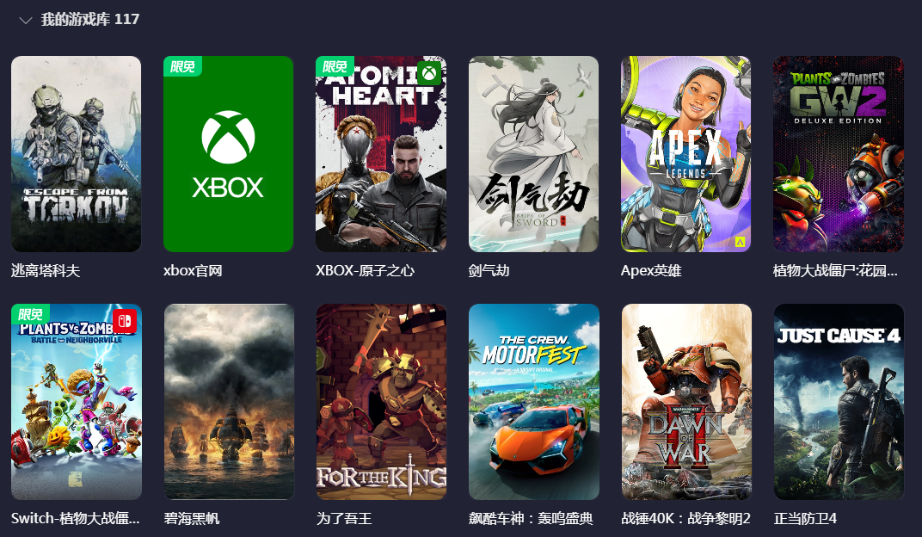Click the 飙酷车神：轰鸣盛典 title label
Image resolution: width=922 pixels, height=537 pixels.
point(531,518)
